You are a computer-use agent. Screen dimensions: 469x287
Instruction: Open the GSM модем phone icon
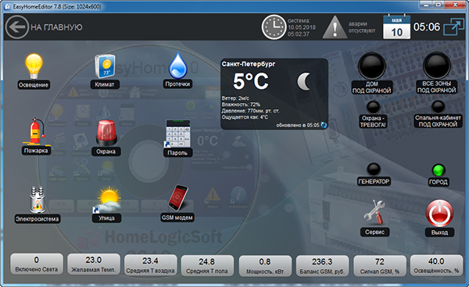point(178,198)
